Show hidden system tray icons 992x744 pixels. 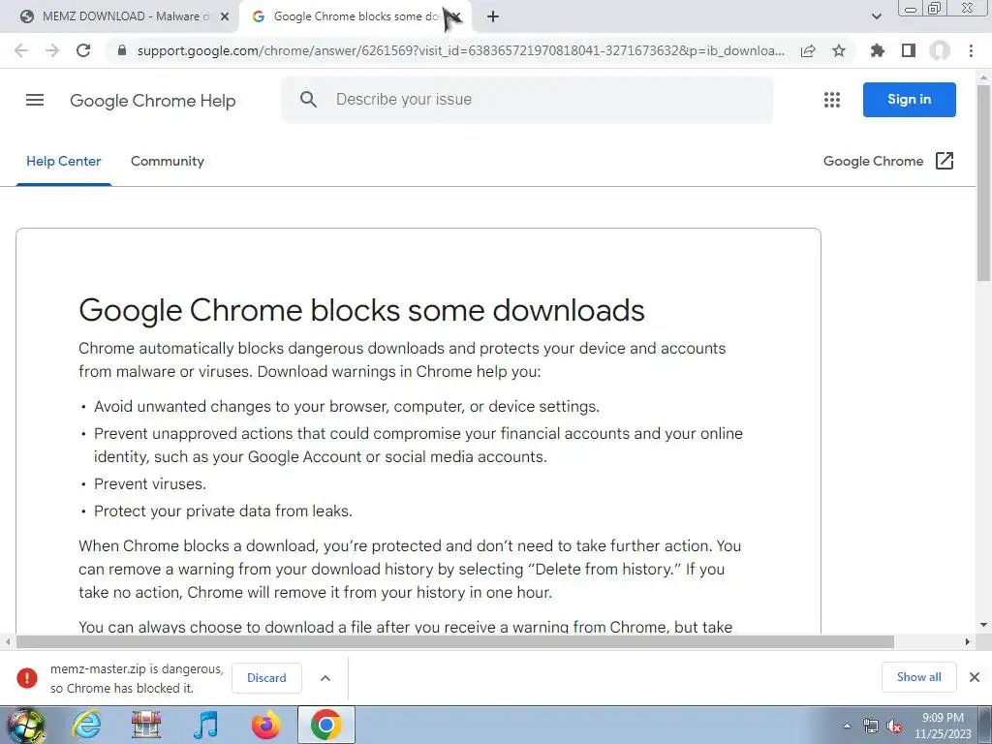847,727
